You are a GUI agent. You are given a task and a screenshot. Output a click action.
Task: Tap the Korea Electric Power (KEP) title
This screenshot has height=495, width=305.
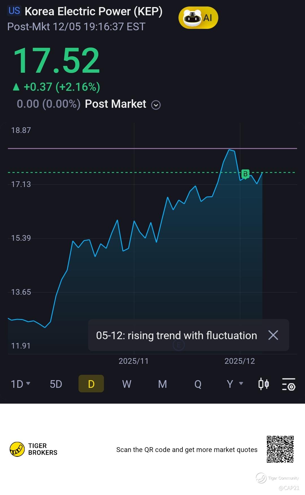(93, 11)
